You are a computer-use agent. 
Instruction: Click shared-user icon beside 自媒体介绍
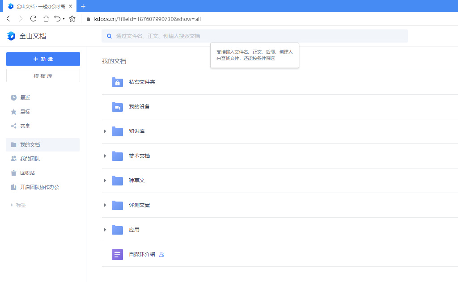tap(161, 255)
